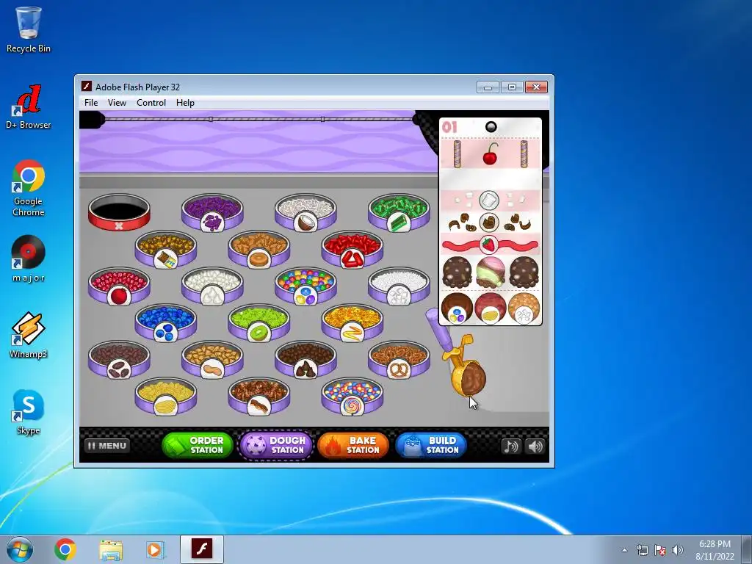
Task: Select the empty red-ringed no-mixable bowl
Action: [x=119, y=212]
